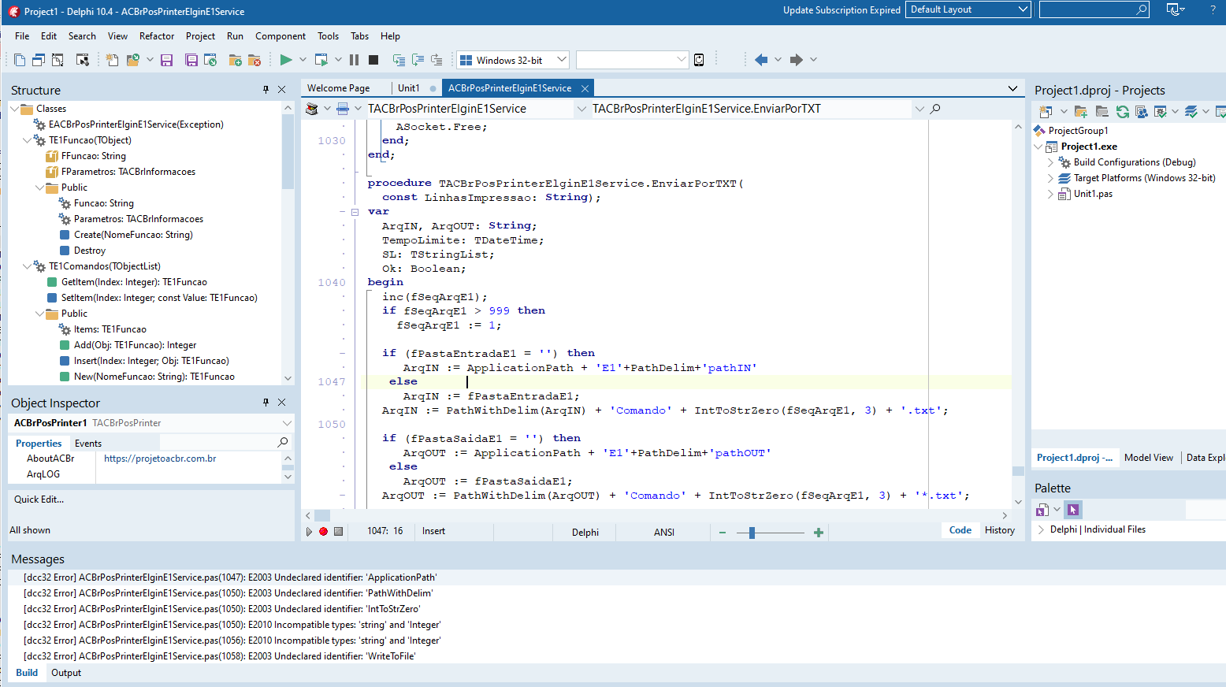This screenshot has height=687, width=1226.
Task: Pause the program with Pause icon
Action: (354, 60)
